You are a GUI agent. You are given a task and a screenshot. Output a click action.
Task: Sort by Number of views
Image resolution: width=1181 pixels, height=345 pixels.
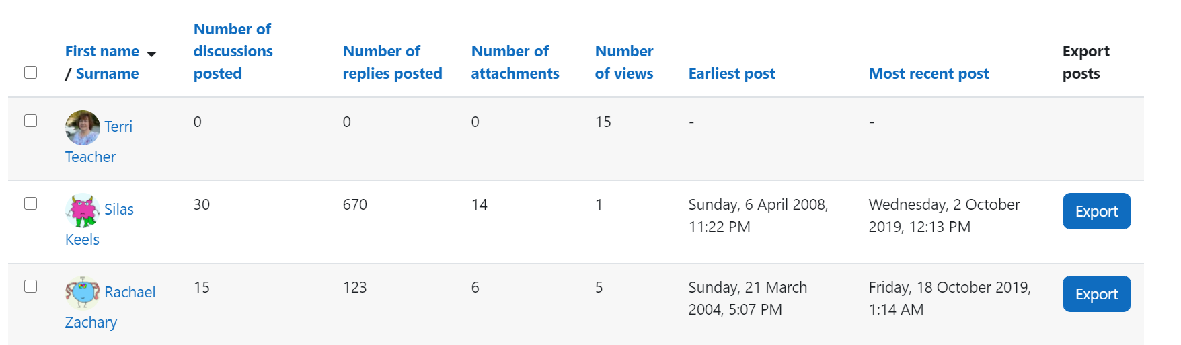point(624,62)
